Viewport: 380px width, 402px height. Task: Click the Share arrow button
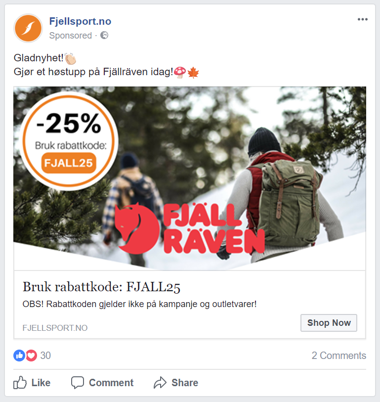(x=176, y=383)
